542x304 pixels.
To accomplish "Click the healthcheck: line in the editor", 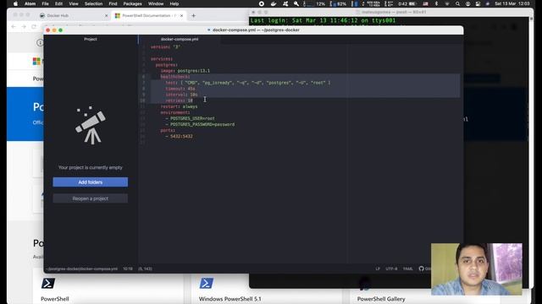I will tap(175, 77).
